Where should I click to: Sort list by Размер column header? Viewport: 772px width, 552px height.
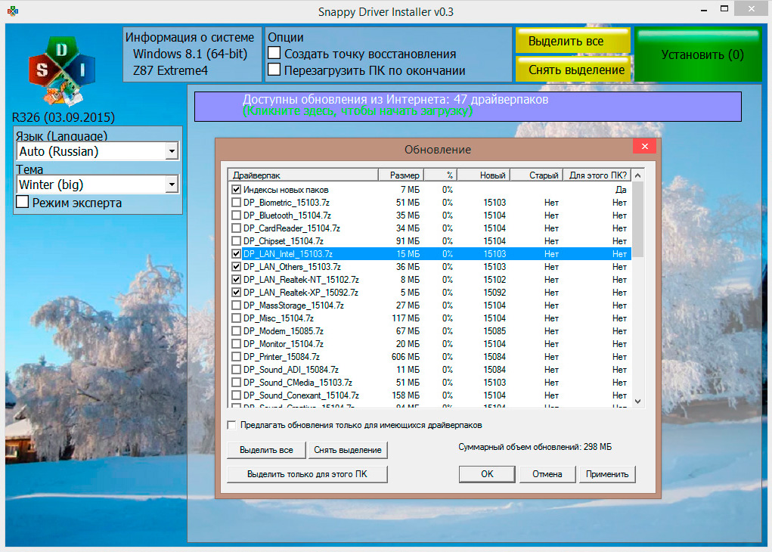401,175
